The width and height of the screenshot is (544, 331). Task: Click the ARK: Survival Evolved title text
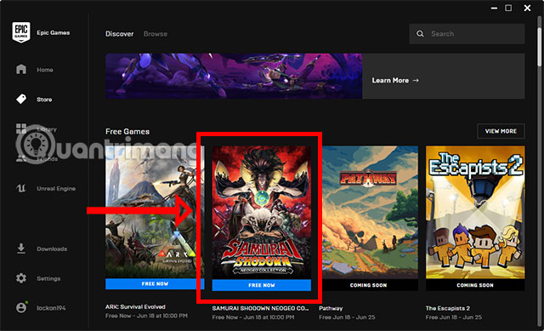point(135,306)
